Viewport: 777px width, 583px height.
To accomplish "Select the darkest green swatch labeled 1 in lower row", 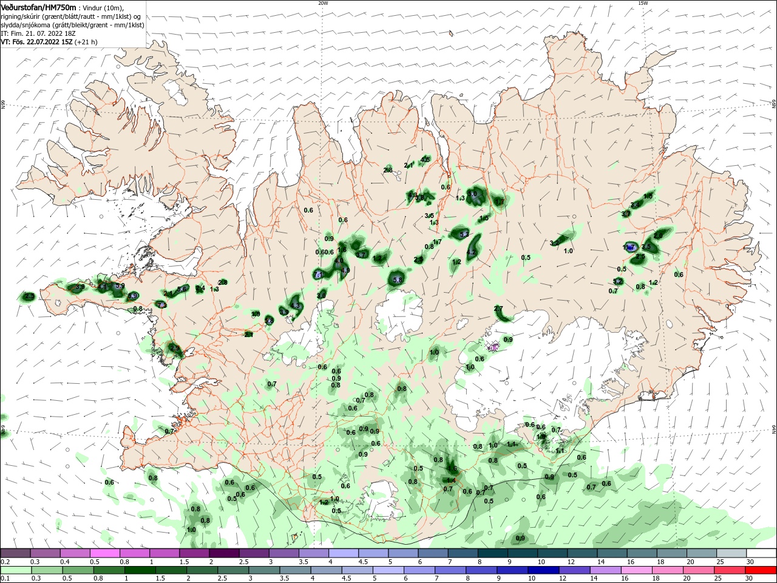I will (x=138, y=570).
